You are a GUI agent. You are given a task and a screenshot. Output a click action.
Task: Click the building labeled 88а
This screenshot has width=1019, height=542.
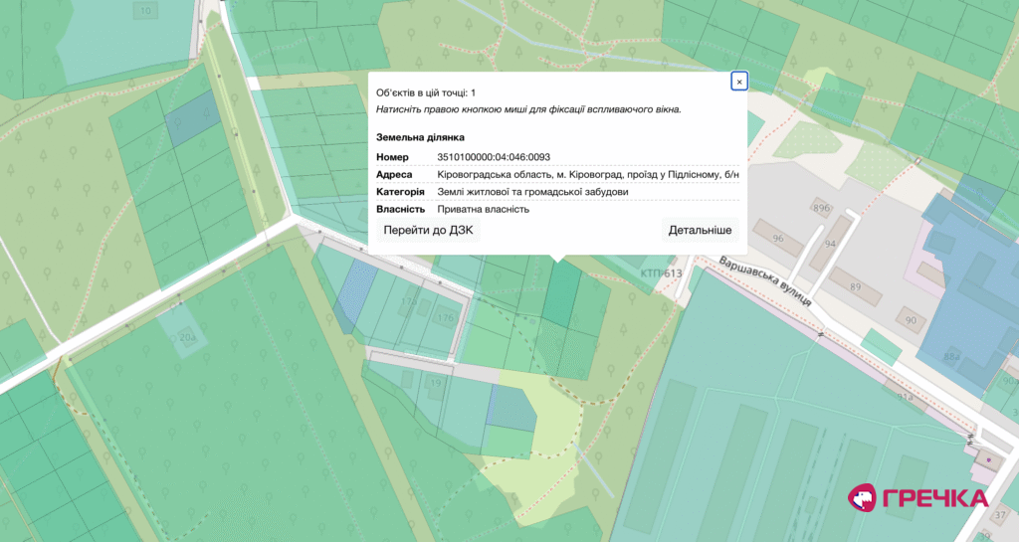pyautogui.click(x=952, y=356)
